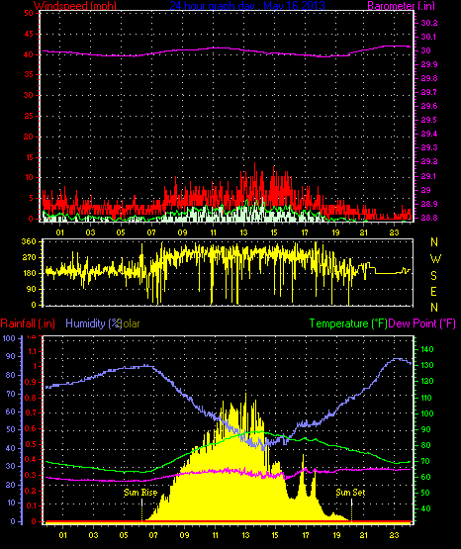Click the Humidity (%) legend label

click(x=93, y=323)
